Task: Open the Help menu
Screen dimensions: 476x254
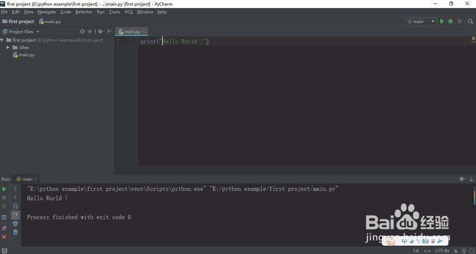Action: 162,12
